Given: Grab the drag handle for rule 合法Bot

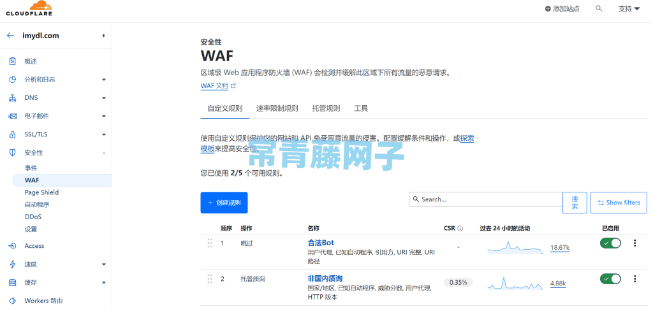Looking at the screenshot, I should [210, 243].
